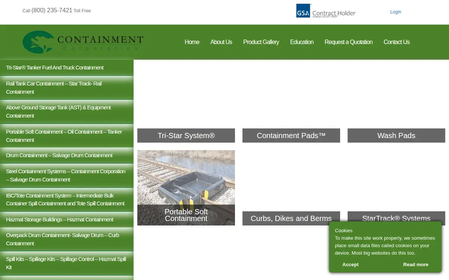This screenshot has width=449, height=280.
Task: Open the Containment Pads™ product tile
Action: click(291, 136)
